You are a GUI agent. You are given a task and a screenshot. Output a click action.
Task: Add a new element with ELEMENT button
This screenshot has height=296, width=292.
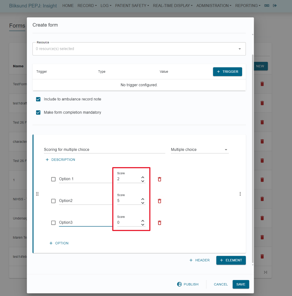pyautogui.click(x=231, y=260)
